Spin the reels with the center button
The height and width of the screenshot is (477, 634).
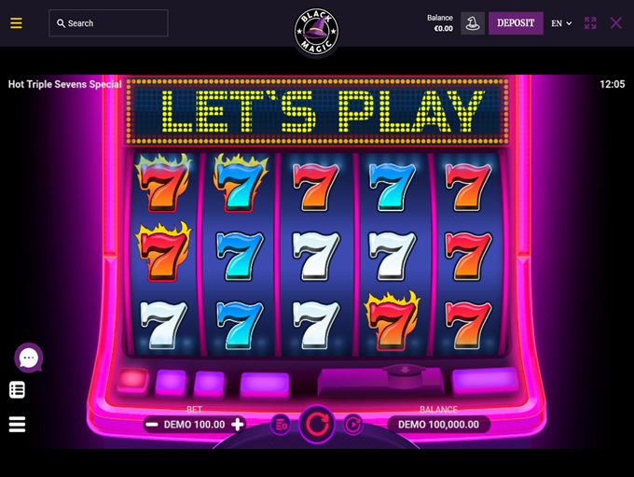317,425
